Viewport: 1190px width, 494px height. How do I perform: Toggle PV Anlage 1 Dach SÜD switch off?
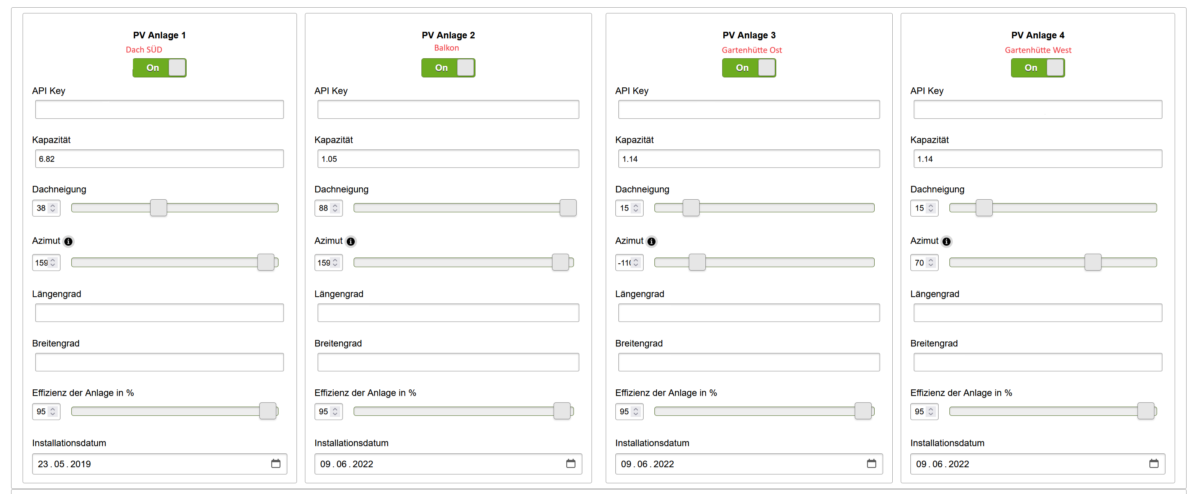click(x=159, y=68)
